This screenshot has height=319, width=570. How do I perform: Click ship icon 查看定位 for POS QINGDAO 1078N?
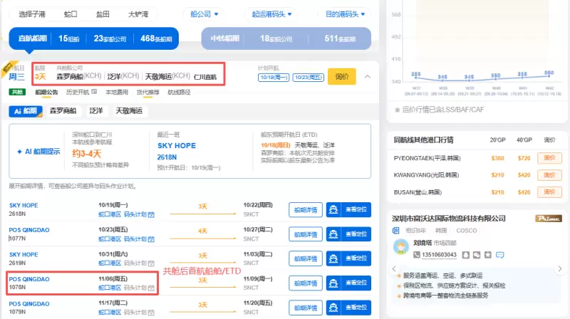click(x=333, y=283)
